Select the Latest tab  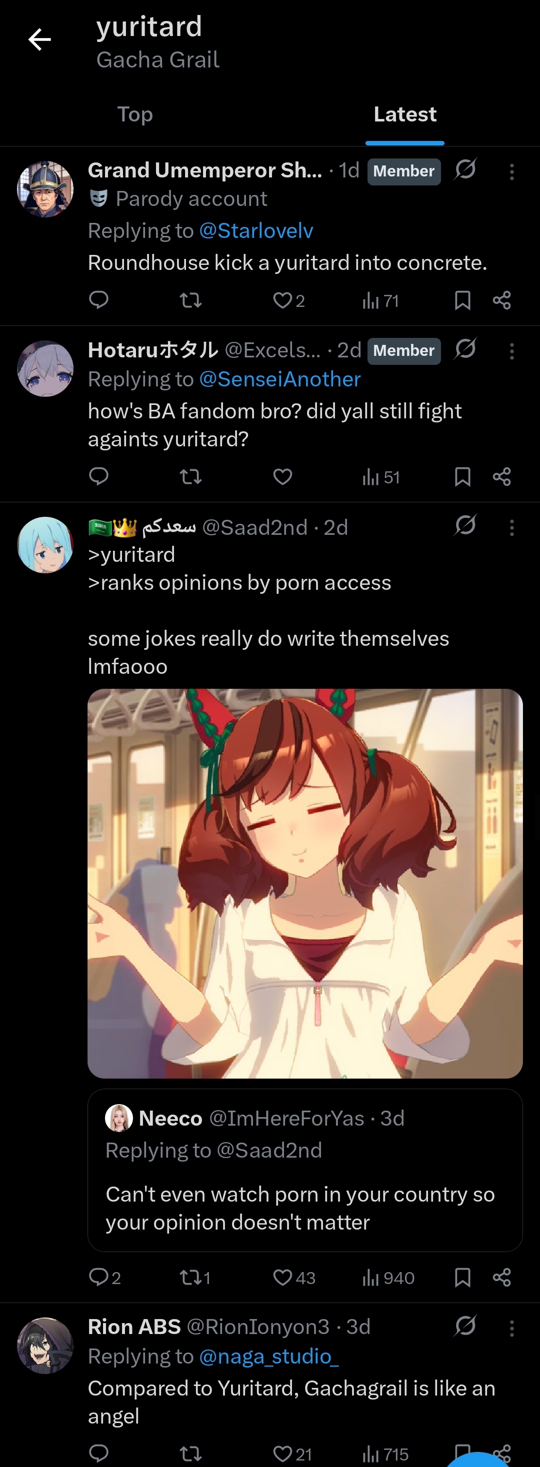405,114
